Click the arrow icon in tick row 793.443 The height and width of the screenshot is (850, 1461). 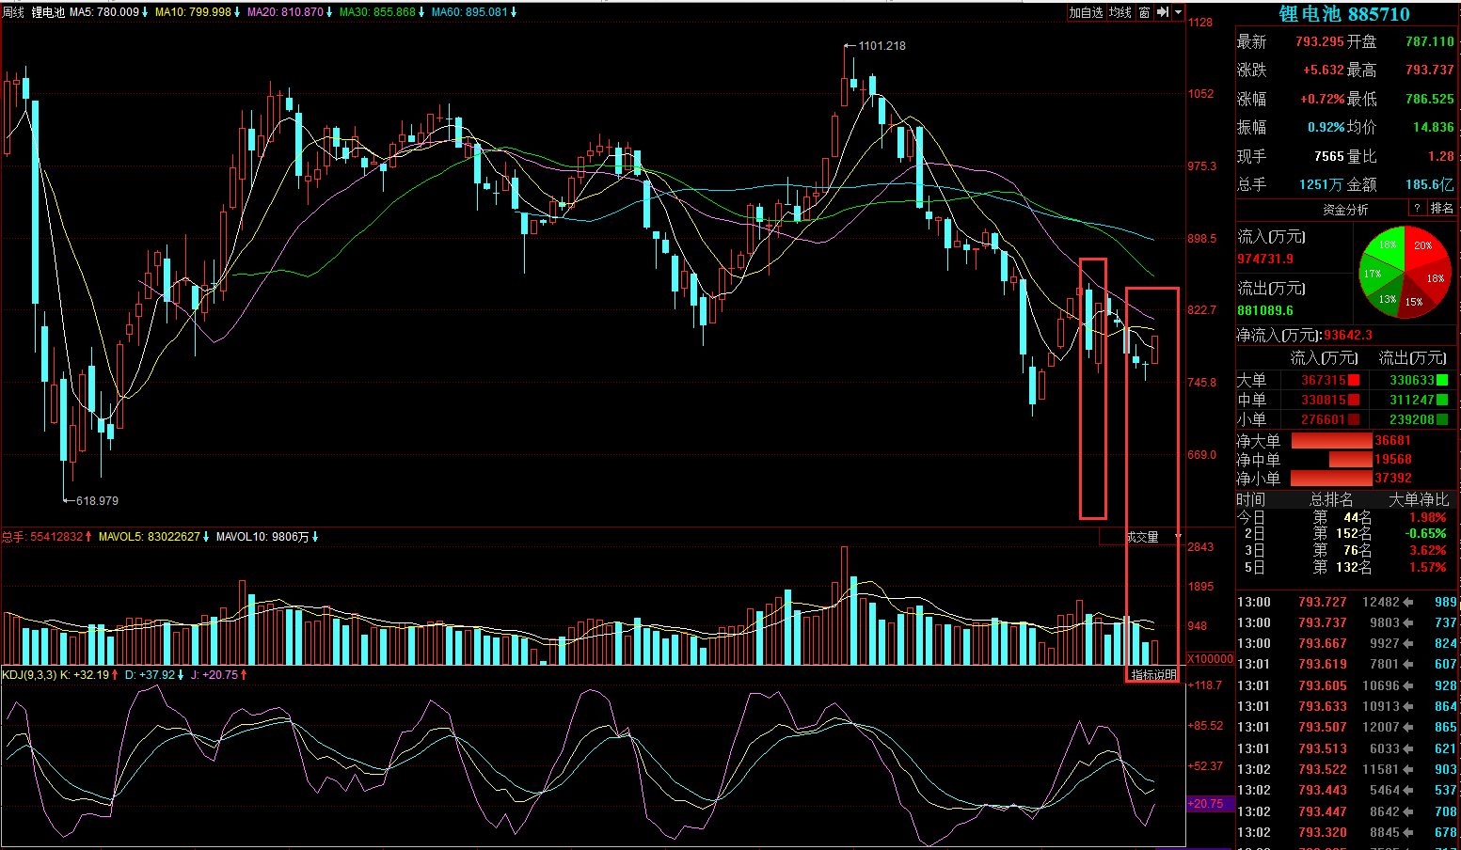click(1408, 790)
